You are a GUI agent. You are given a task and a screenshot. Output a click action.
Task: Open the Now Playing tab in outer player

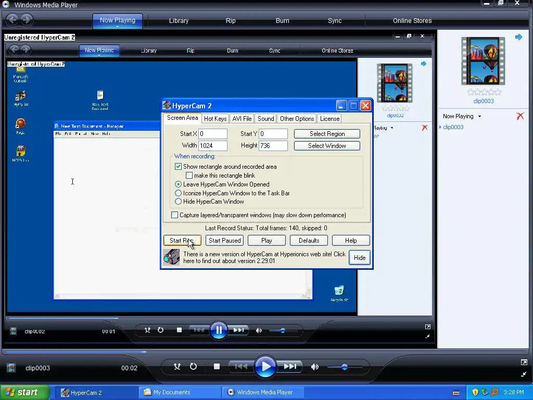[118, 20]
